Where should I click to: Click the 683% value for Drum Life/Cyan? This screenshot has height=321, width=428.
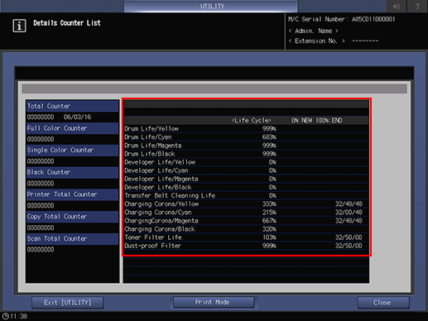(x=269, y=137)
